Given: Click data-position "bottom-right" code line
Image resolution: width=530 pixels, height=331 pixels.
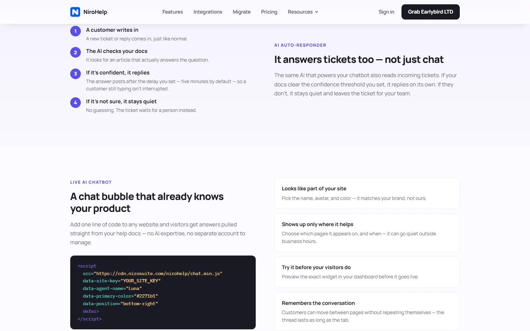Looking at the screenshot, I should (120, 304).
